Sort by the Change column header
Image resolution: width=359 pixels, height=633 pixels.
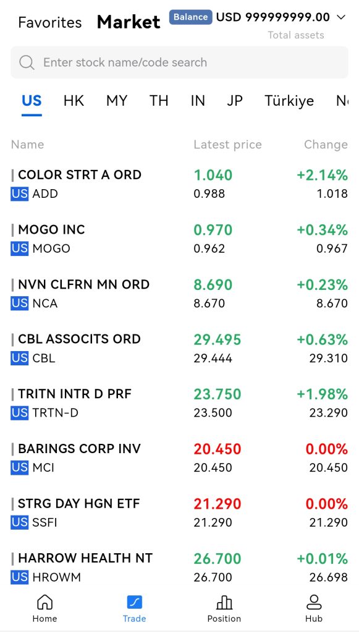(326, 145)
